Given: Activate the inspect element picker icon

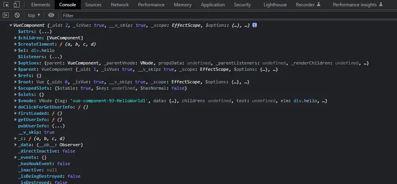Looking at the screenshot, I should point(6,5).
